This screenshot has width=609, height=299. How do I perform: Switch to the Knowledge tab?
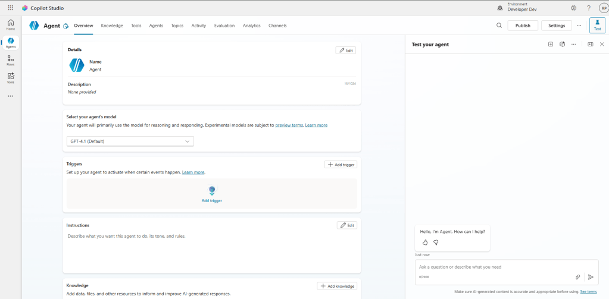[112, 26]
